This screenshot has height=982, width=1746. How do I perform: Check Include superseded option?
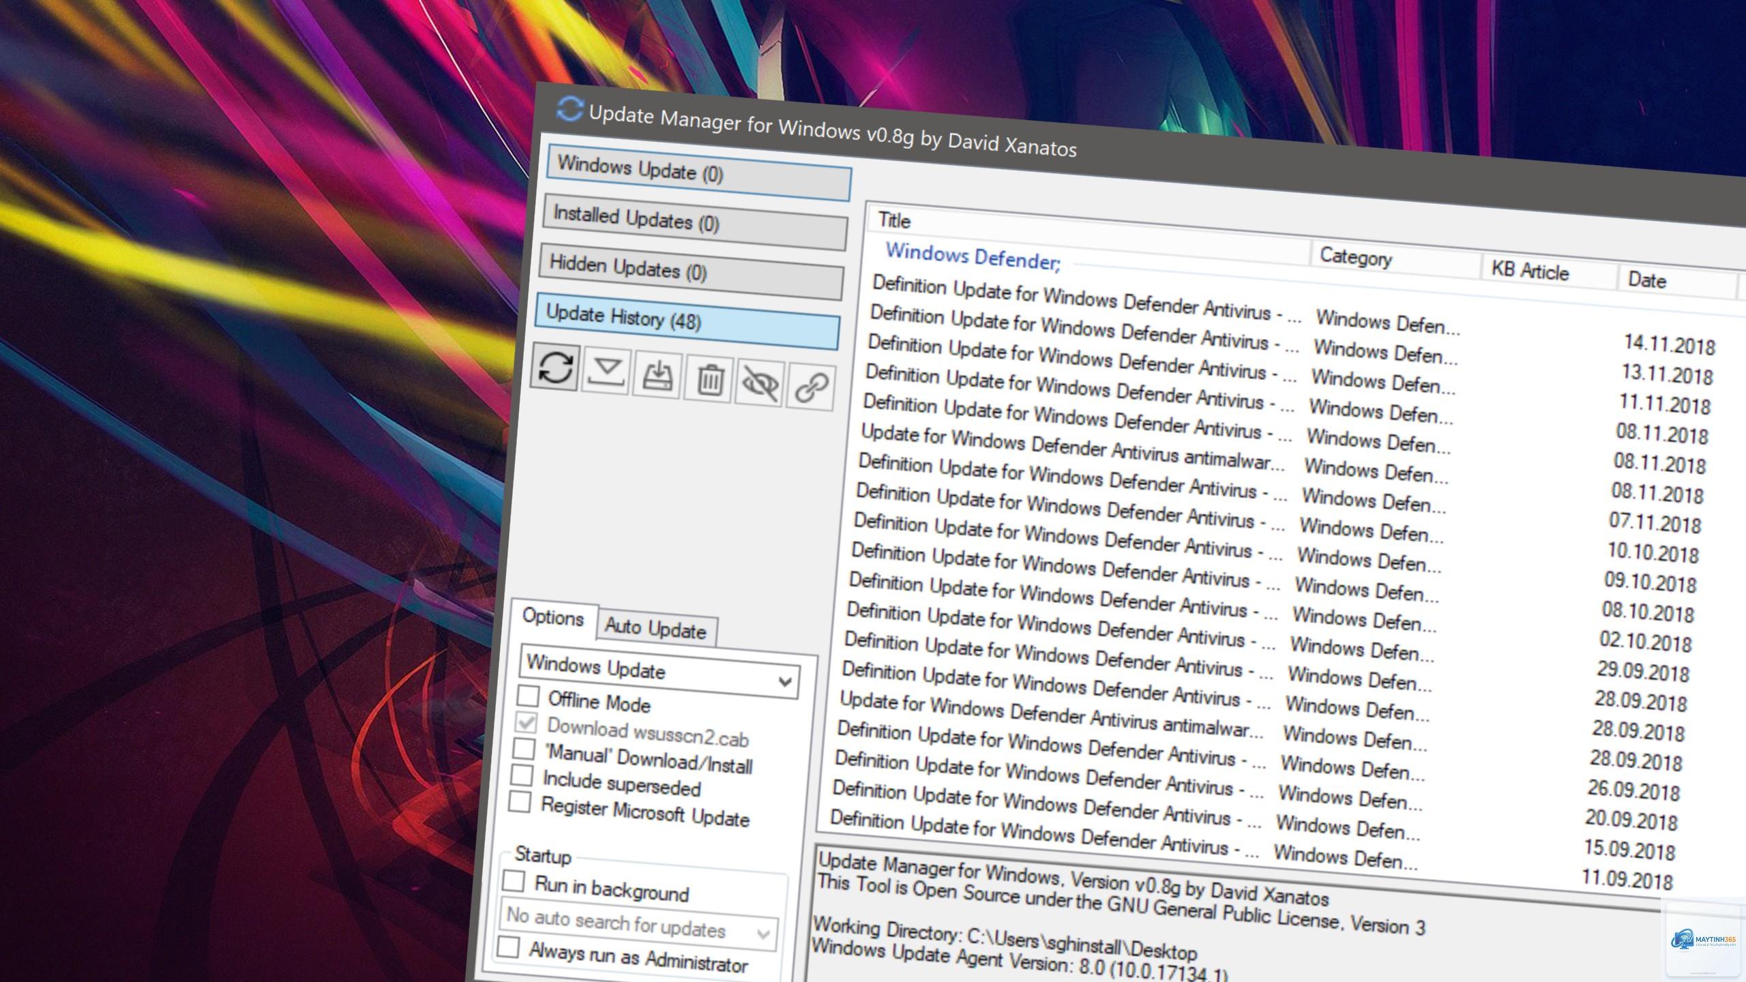click(x=522, y=775)
